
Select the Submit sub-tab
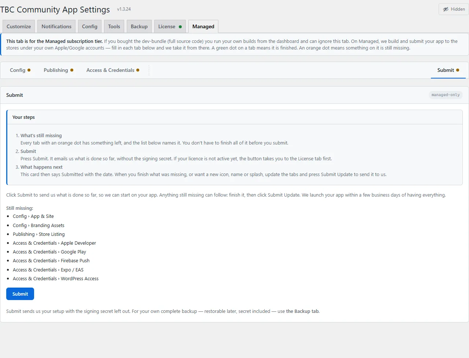click(448, 70)
